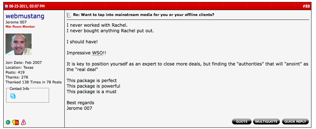316x129 pixels.
Task: Click the War Room Member label
Action: click(20, 27)
